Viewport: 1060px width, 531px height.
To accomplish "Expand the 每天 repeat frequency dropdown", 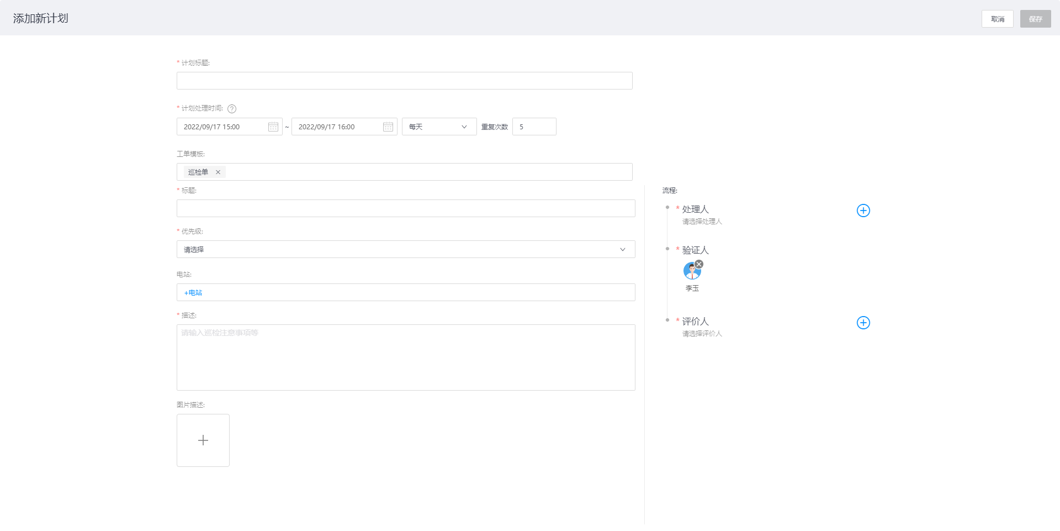I will tap(439, 127).
